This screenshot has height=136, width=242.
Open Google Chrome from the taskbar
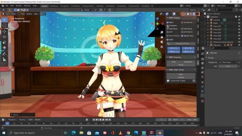(128, 133)
